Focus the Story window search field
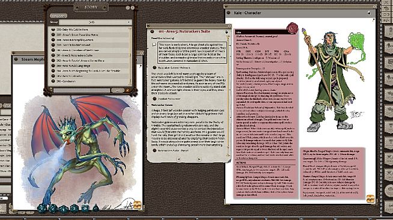Viewport: 393px width, 220px height. click(x=82, y=90)
